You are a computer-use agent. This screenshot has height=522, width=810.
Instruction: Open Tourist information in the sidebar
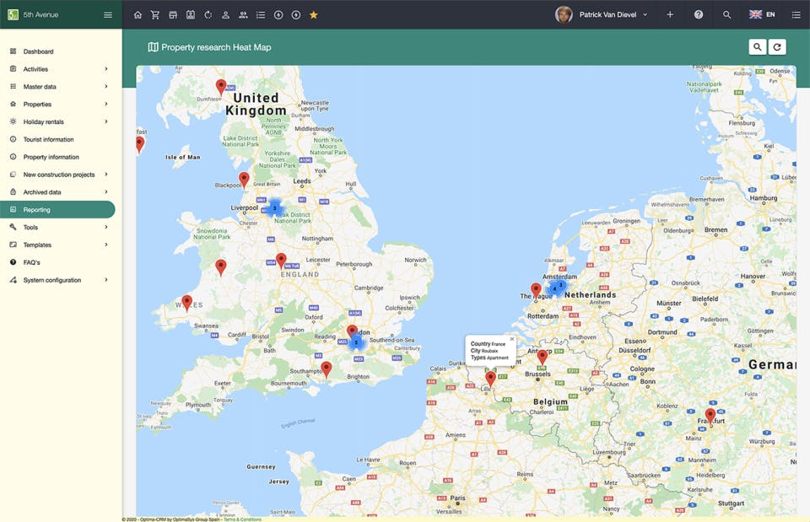click(48, 139)
